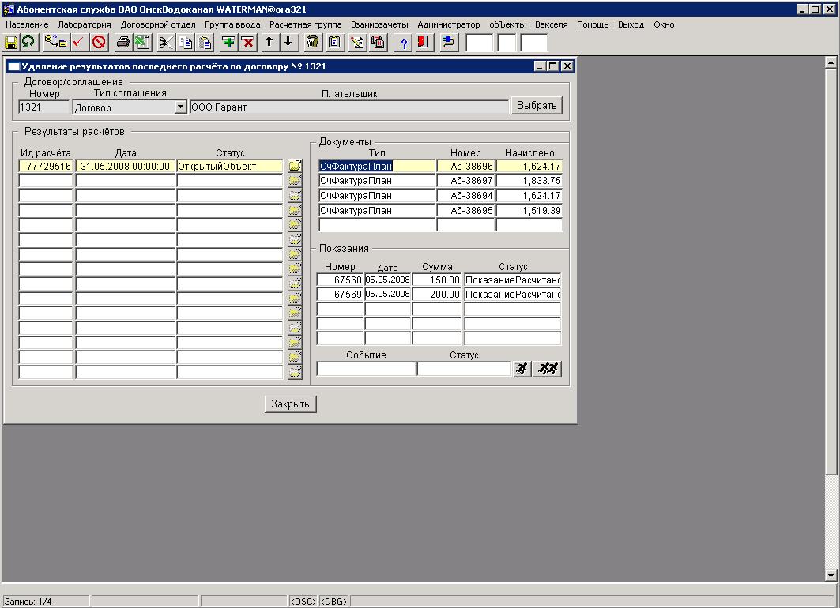Delete record using red X icon
This screenshot has width=840, height=608.
247,43
